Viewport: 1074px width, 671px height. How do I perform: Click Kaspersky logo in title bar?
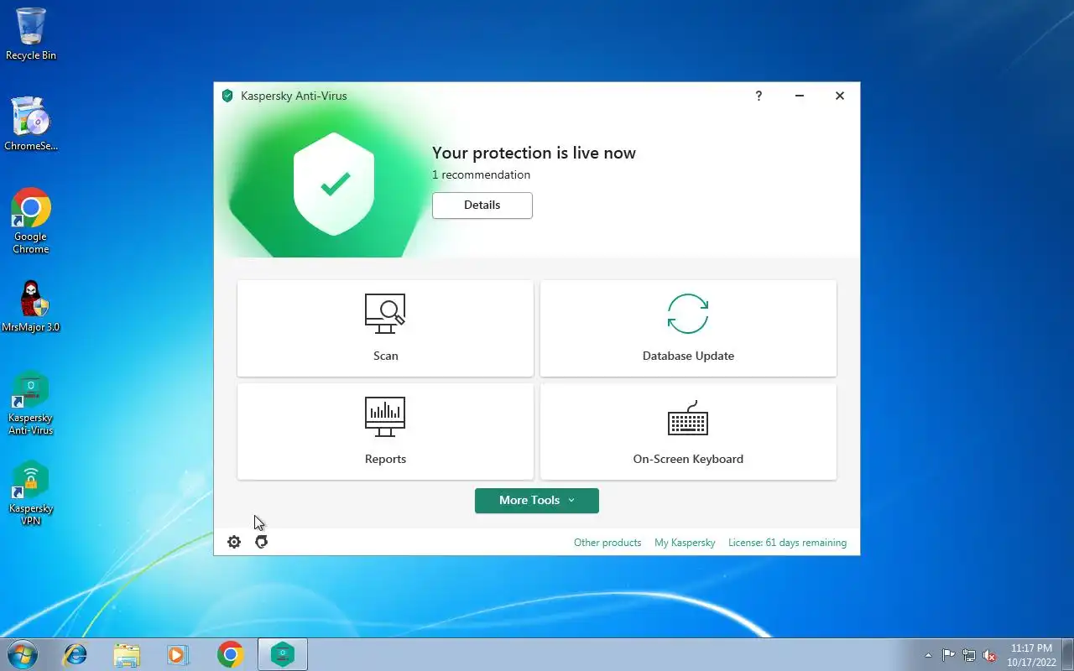[x=227, y=96]
